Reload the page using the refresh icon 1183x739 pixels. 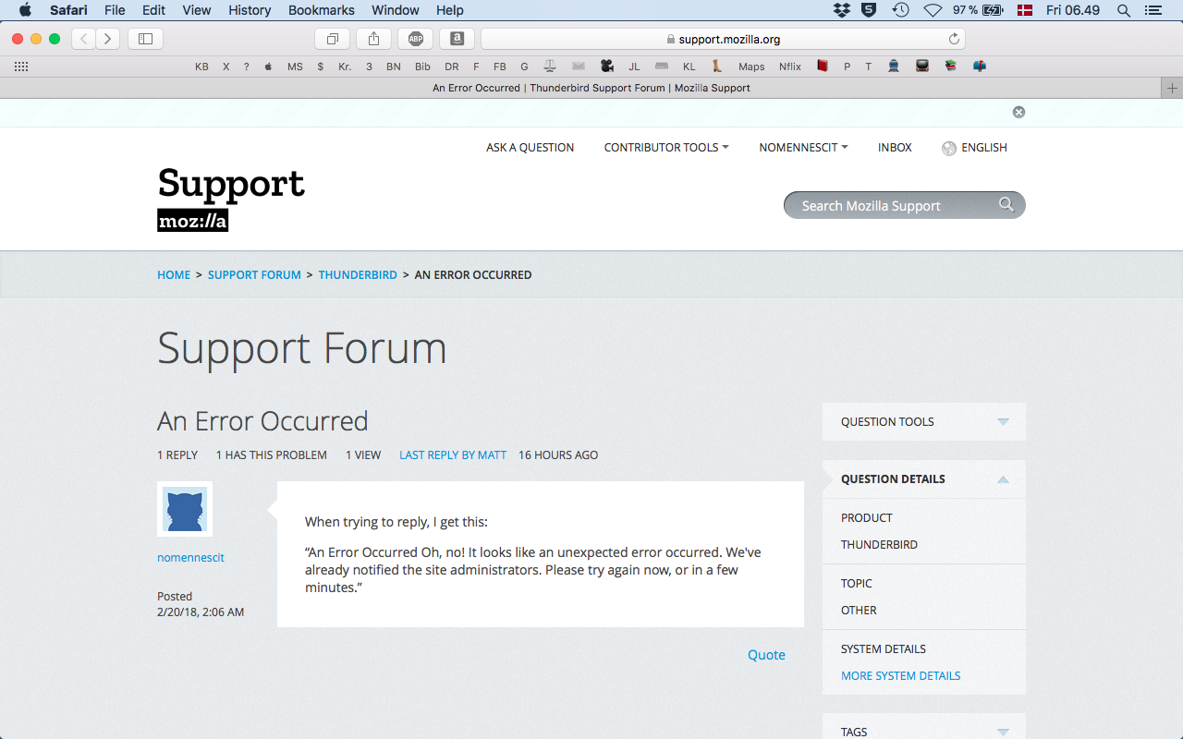[x=954, y=39]
